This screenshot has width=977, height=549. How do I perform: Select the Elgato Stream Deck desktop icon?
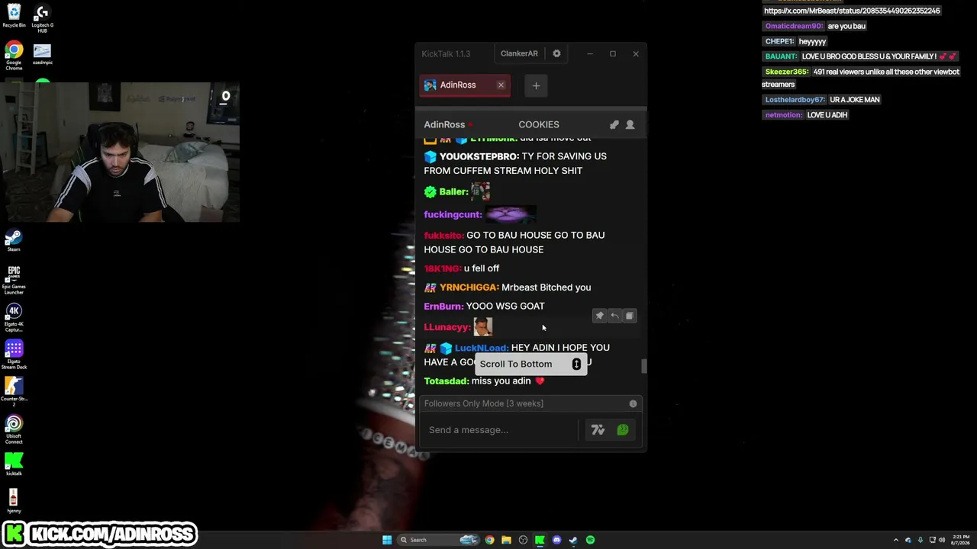click(14, 355)
